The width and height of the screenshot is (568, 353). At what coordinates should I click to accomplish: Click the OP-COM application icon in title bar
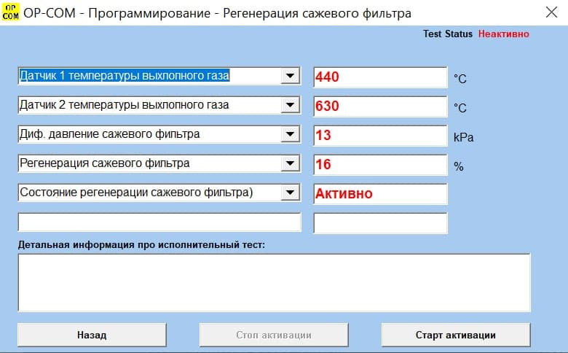tap(10, 12)
